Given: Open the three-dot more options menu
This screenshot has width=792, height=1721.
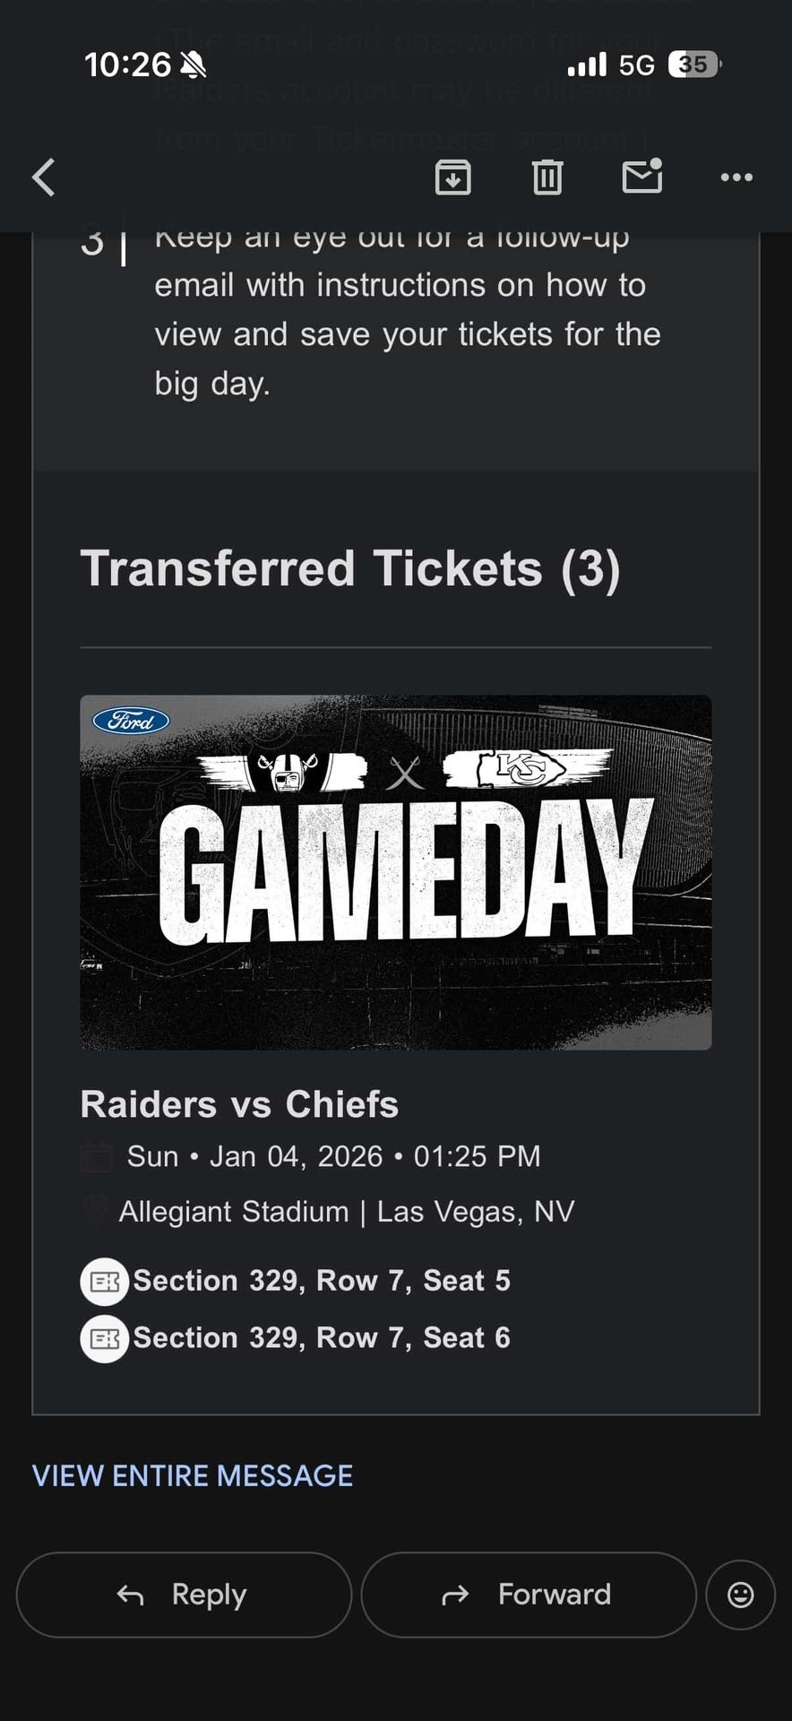Looking at the screenshot, I should point(736,177).
